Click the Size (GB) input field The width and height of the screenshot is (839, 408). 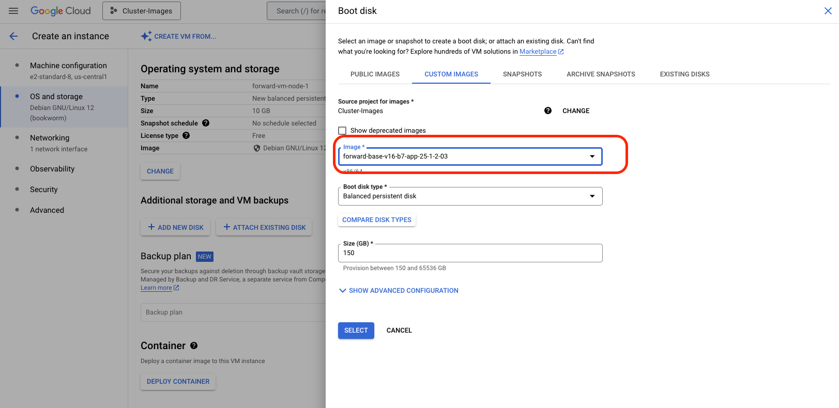point(470,253)
